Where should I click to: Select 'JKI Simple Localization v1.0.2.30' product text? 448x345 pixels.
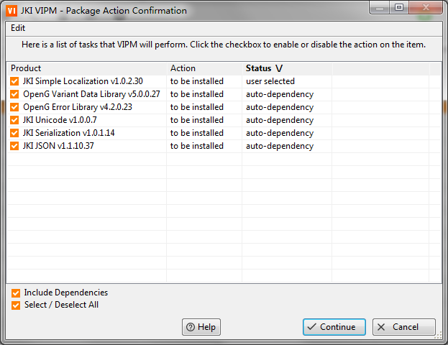(83, 81)
